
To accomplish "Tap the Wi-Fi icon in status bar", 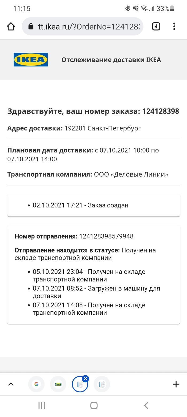I will [144, 9].
